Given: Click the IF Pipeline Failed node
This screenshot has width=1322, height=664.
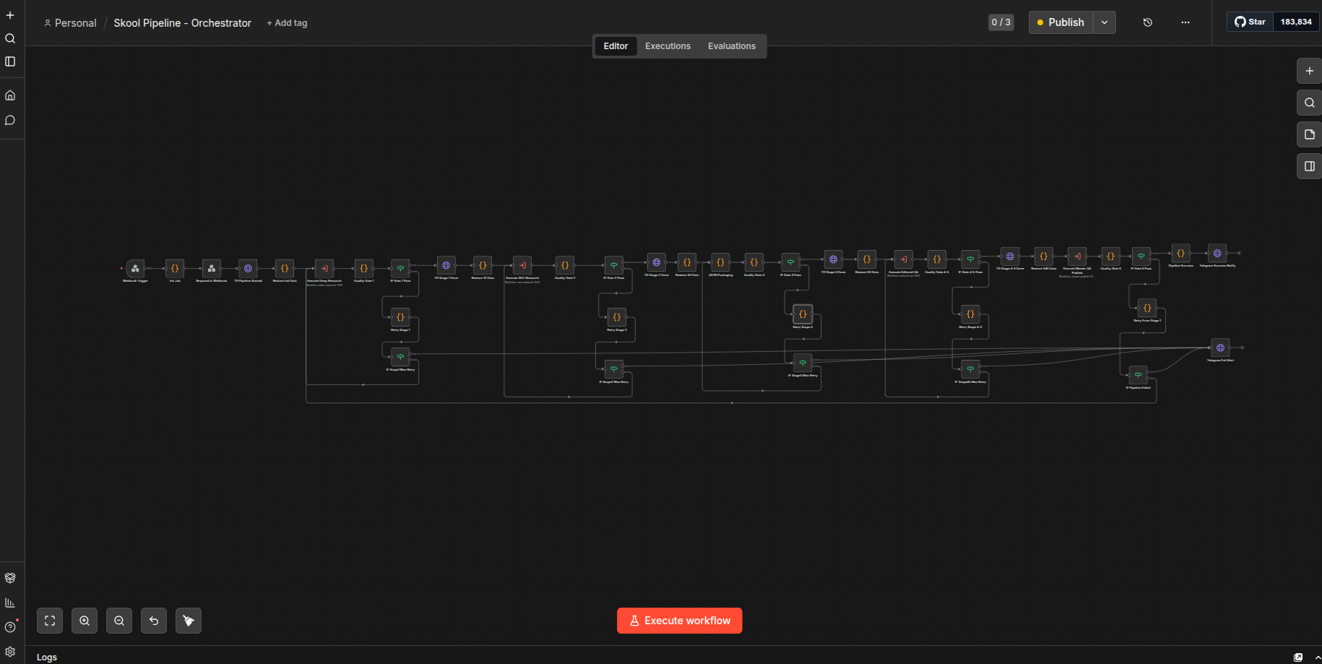Looking at the screenshot, I should pos(1138,375).
